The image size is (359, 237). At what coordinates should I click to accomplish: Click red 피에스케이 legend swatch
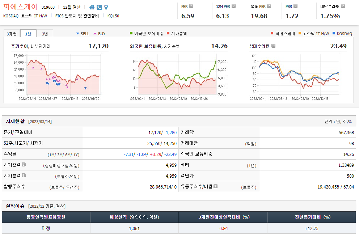[x=272, y=33]
